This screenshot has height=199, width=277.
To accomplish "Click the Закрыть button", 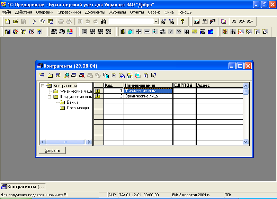I will click(x=52, y=150).
